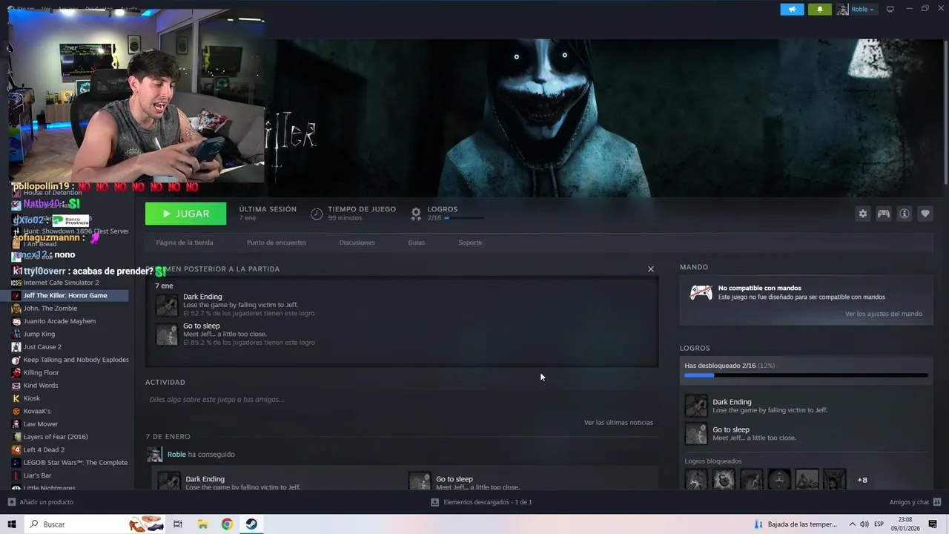Click the first locked achievement icon
The image size is (949, 534).
(x=696, y=480)
